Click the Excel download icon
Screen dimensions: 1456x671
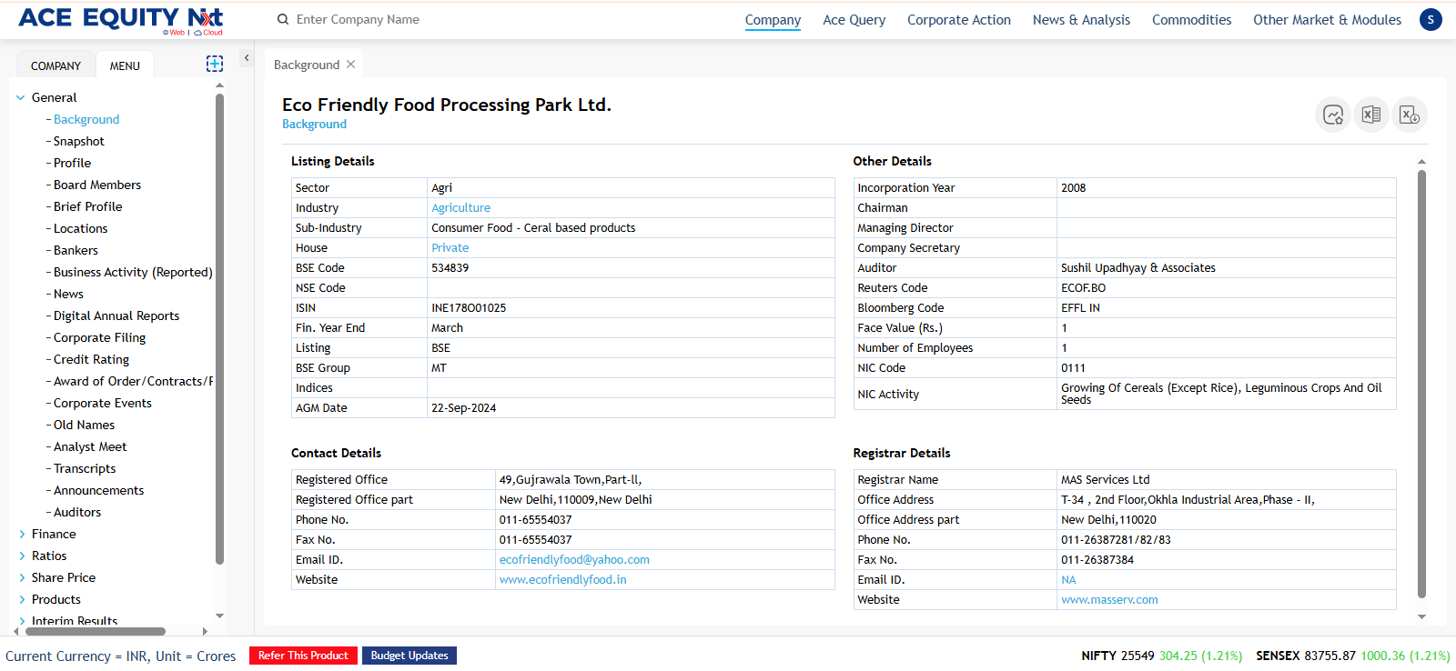coord(1409,115)
